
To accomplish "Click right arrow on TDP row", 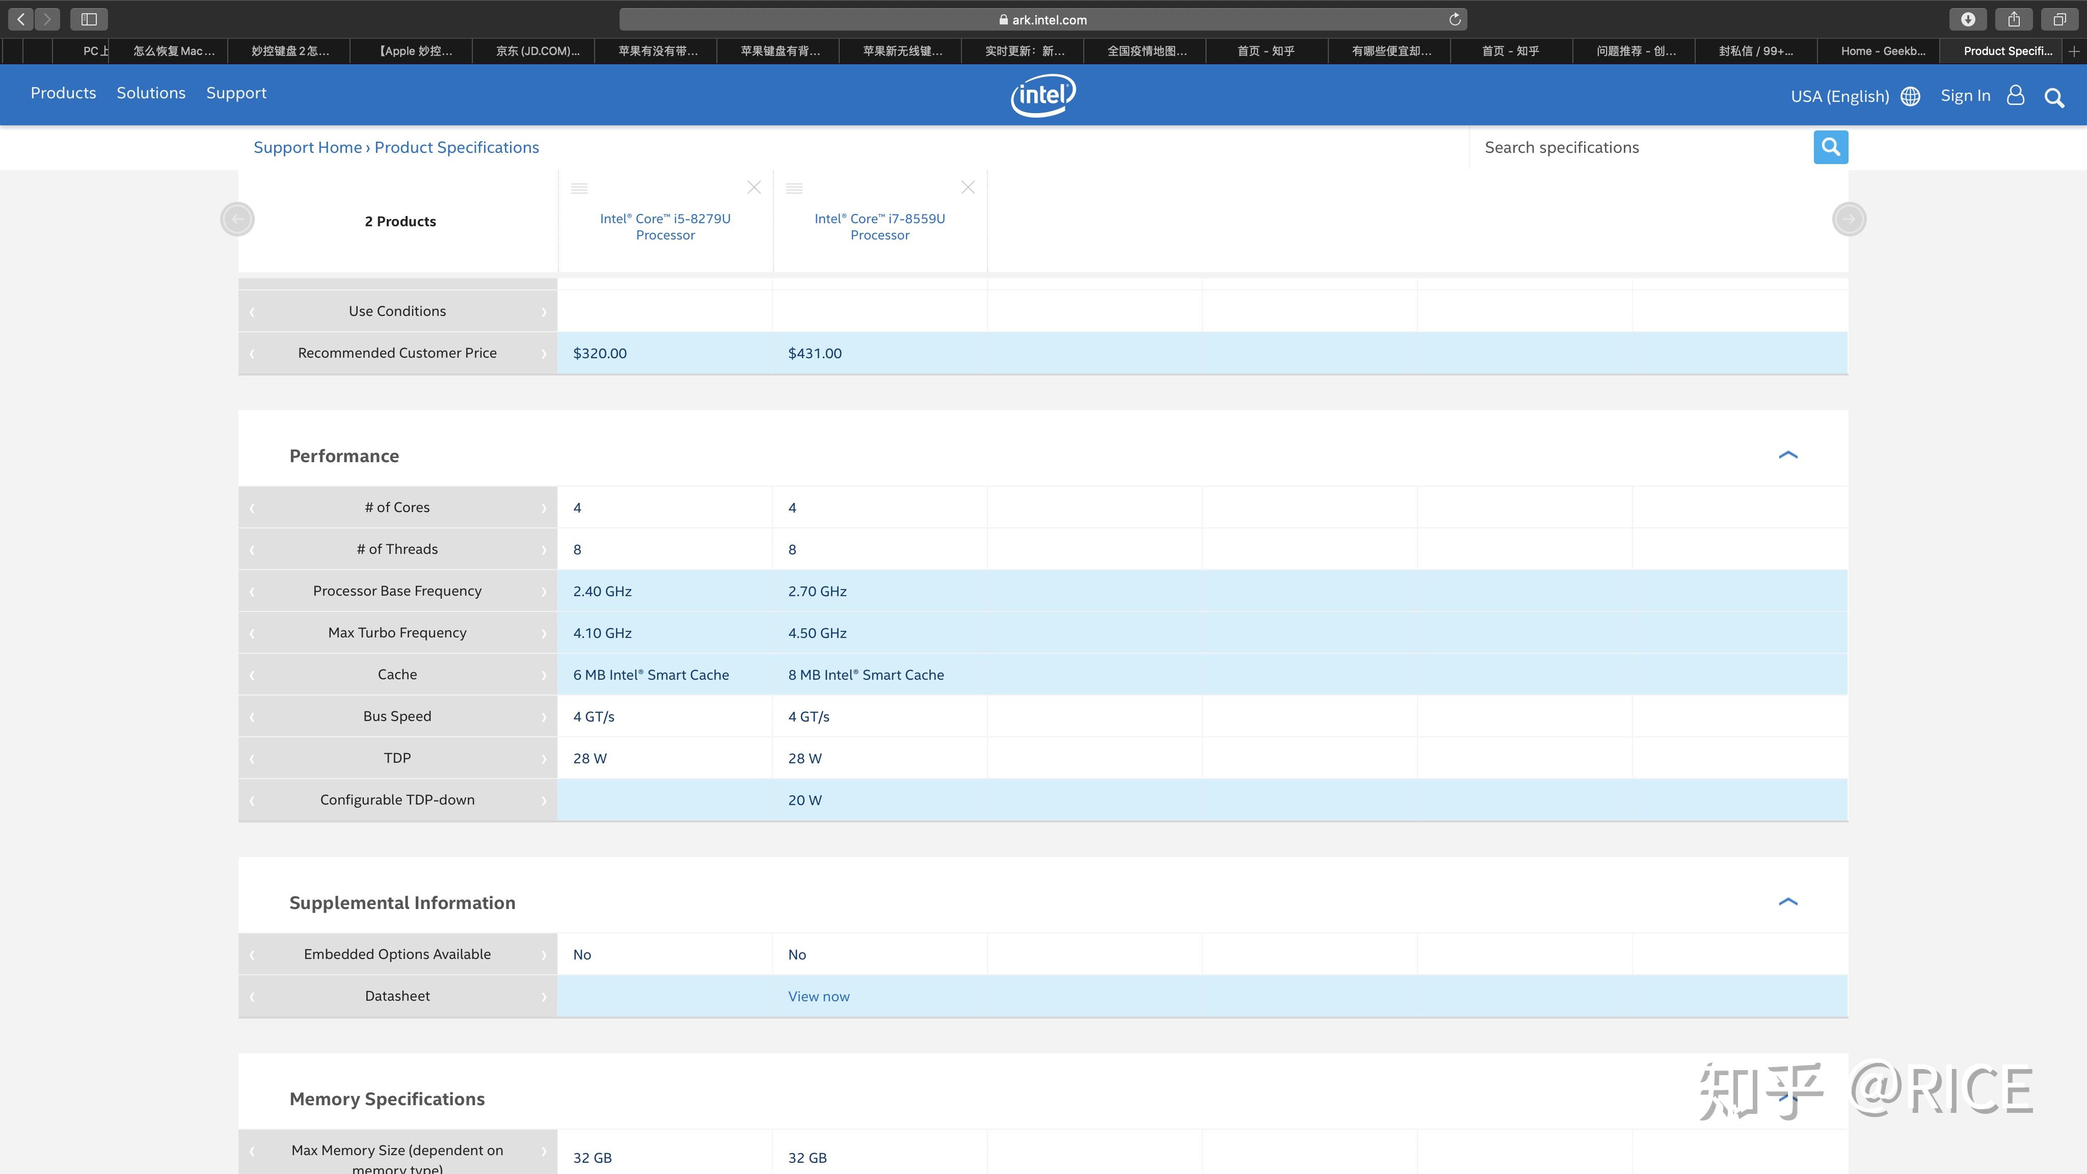I will point(544,758).
